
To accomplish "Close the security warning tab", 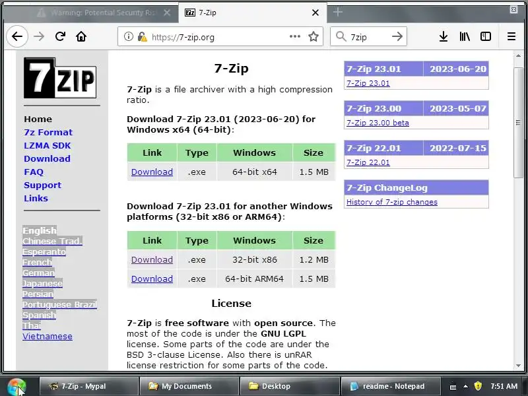I will [167, 13].
